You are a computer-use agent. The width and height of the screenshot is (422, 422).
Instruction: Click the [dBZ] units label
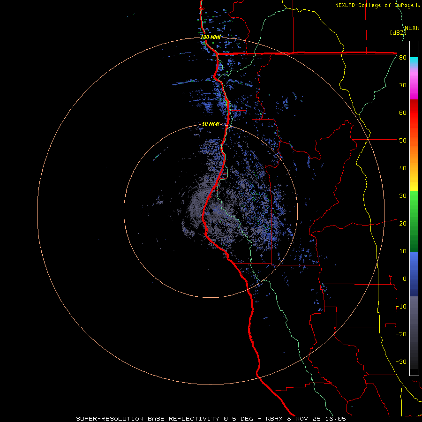coord(398,32)
